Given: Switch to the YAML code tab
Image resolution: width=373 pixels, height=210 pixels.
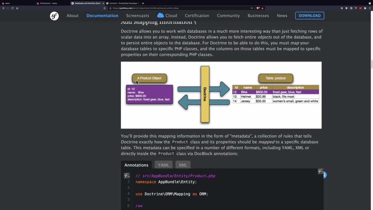Looking at the screenshot, I should [163, 165].
